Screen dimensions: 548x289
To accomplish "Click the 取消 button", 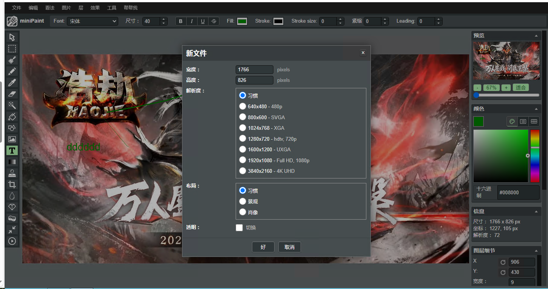I will 290,247.
